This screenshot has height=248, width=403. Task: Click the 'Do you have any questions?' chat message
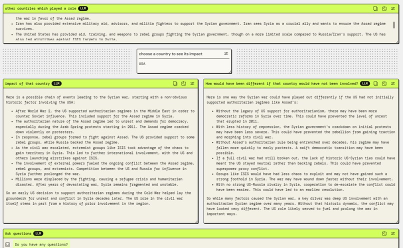[x=41, y=244]
